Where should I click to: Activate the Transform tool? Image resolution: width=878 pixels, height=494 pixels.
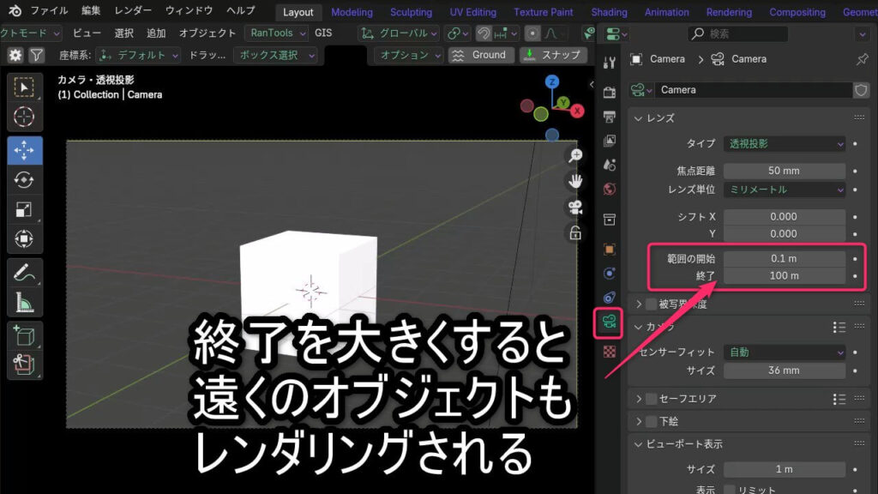pyautogui.click(x=24, y=238)
